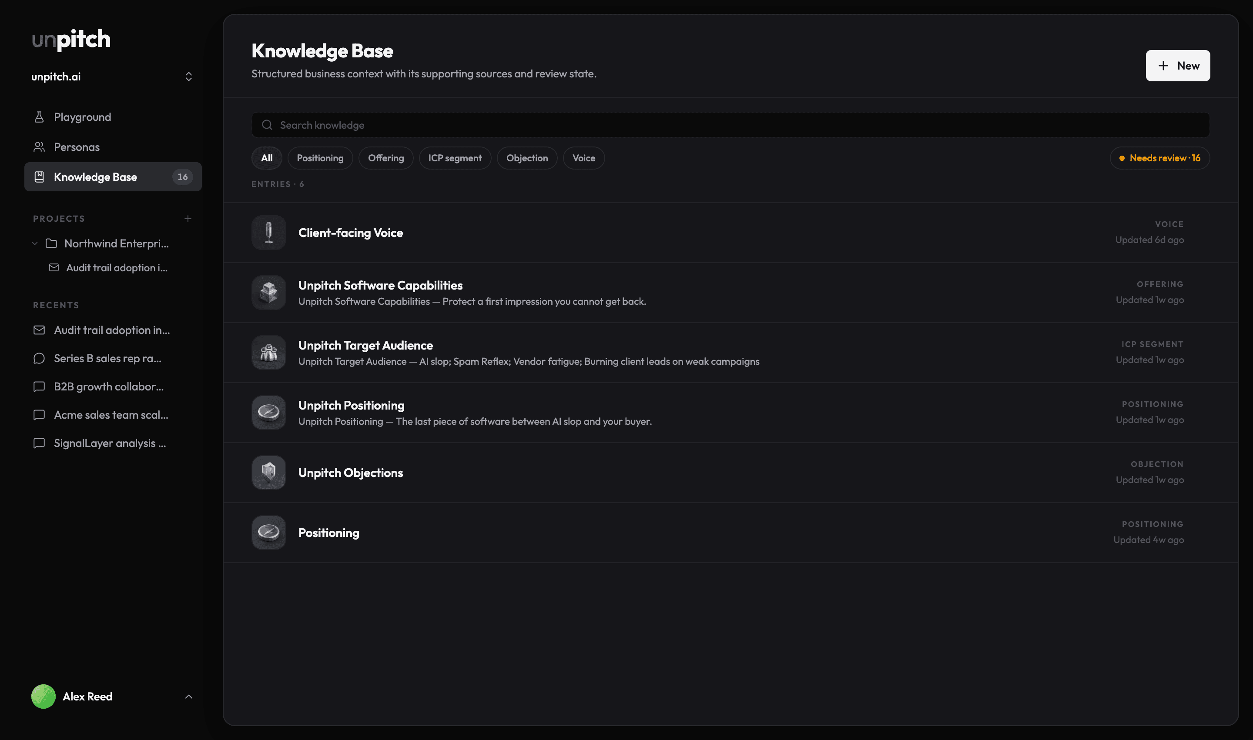Image resolution: width=1253 pixels, height=740 pixels.
Task: Filter entries by Offering chip
Action: (x=386, y=157)
